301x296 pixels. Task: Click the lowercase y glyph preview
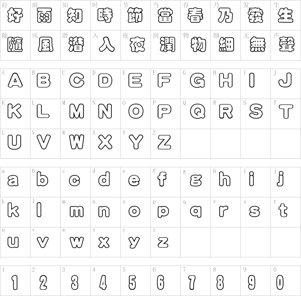click(134, 242)
